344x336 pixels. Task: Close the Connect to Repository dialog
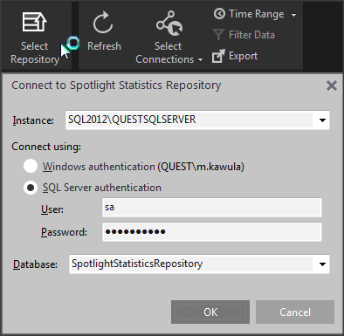click(332, 86)
